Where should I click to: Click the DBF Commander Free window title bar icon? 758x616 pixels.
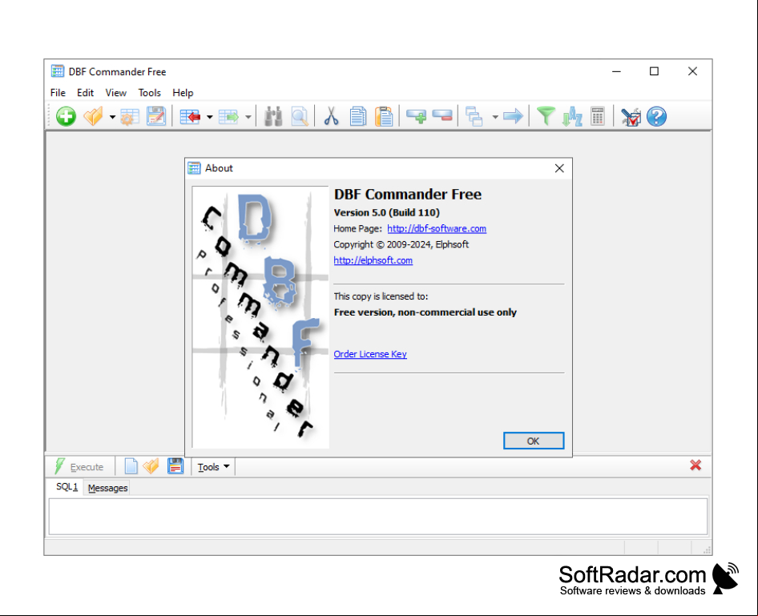58,71
